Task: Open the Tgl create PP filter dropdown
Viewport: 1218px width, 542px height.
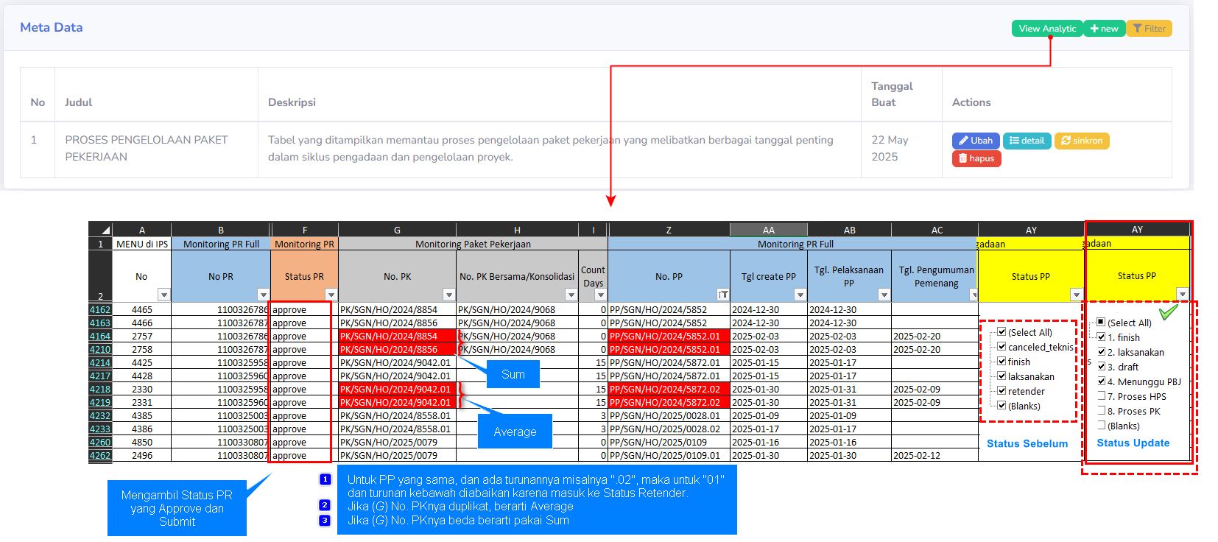Action: pos(800,295)
